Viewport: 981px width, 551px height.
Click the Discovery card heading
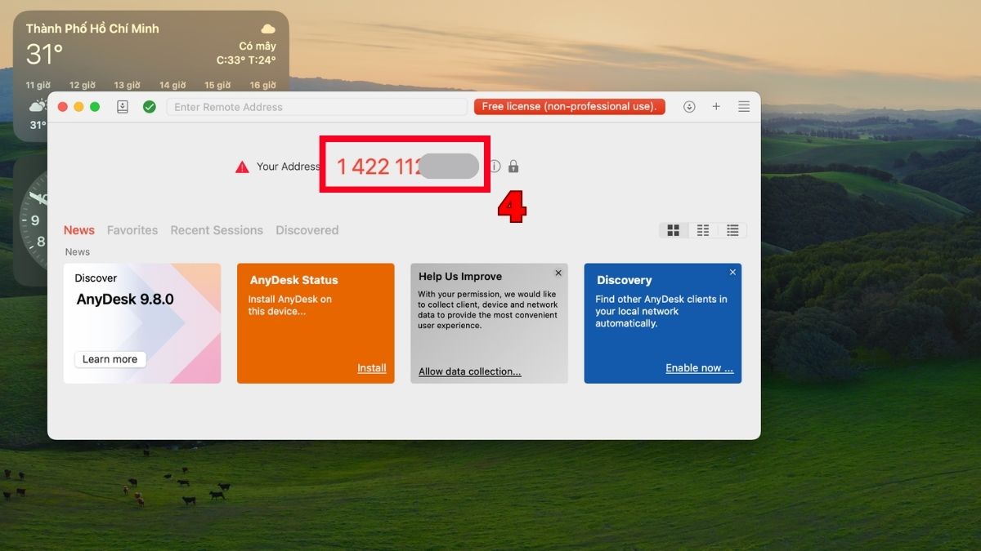point(625,280)
